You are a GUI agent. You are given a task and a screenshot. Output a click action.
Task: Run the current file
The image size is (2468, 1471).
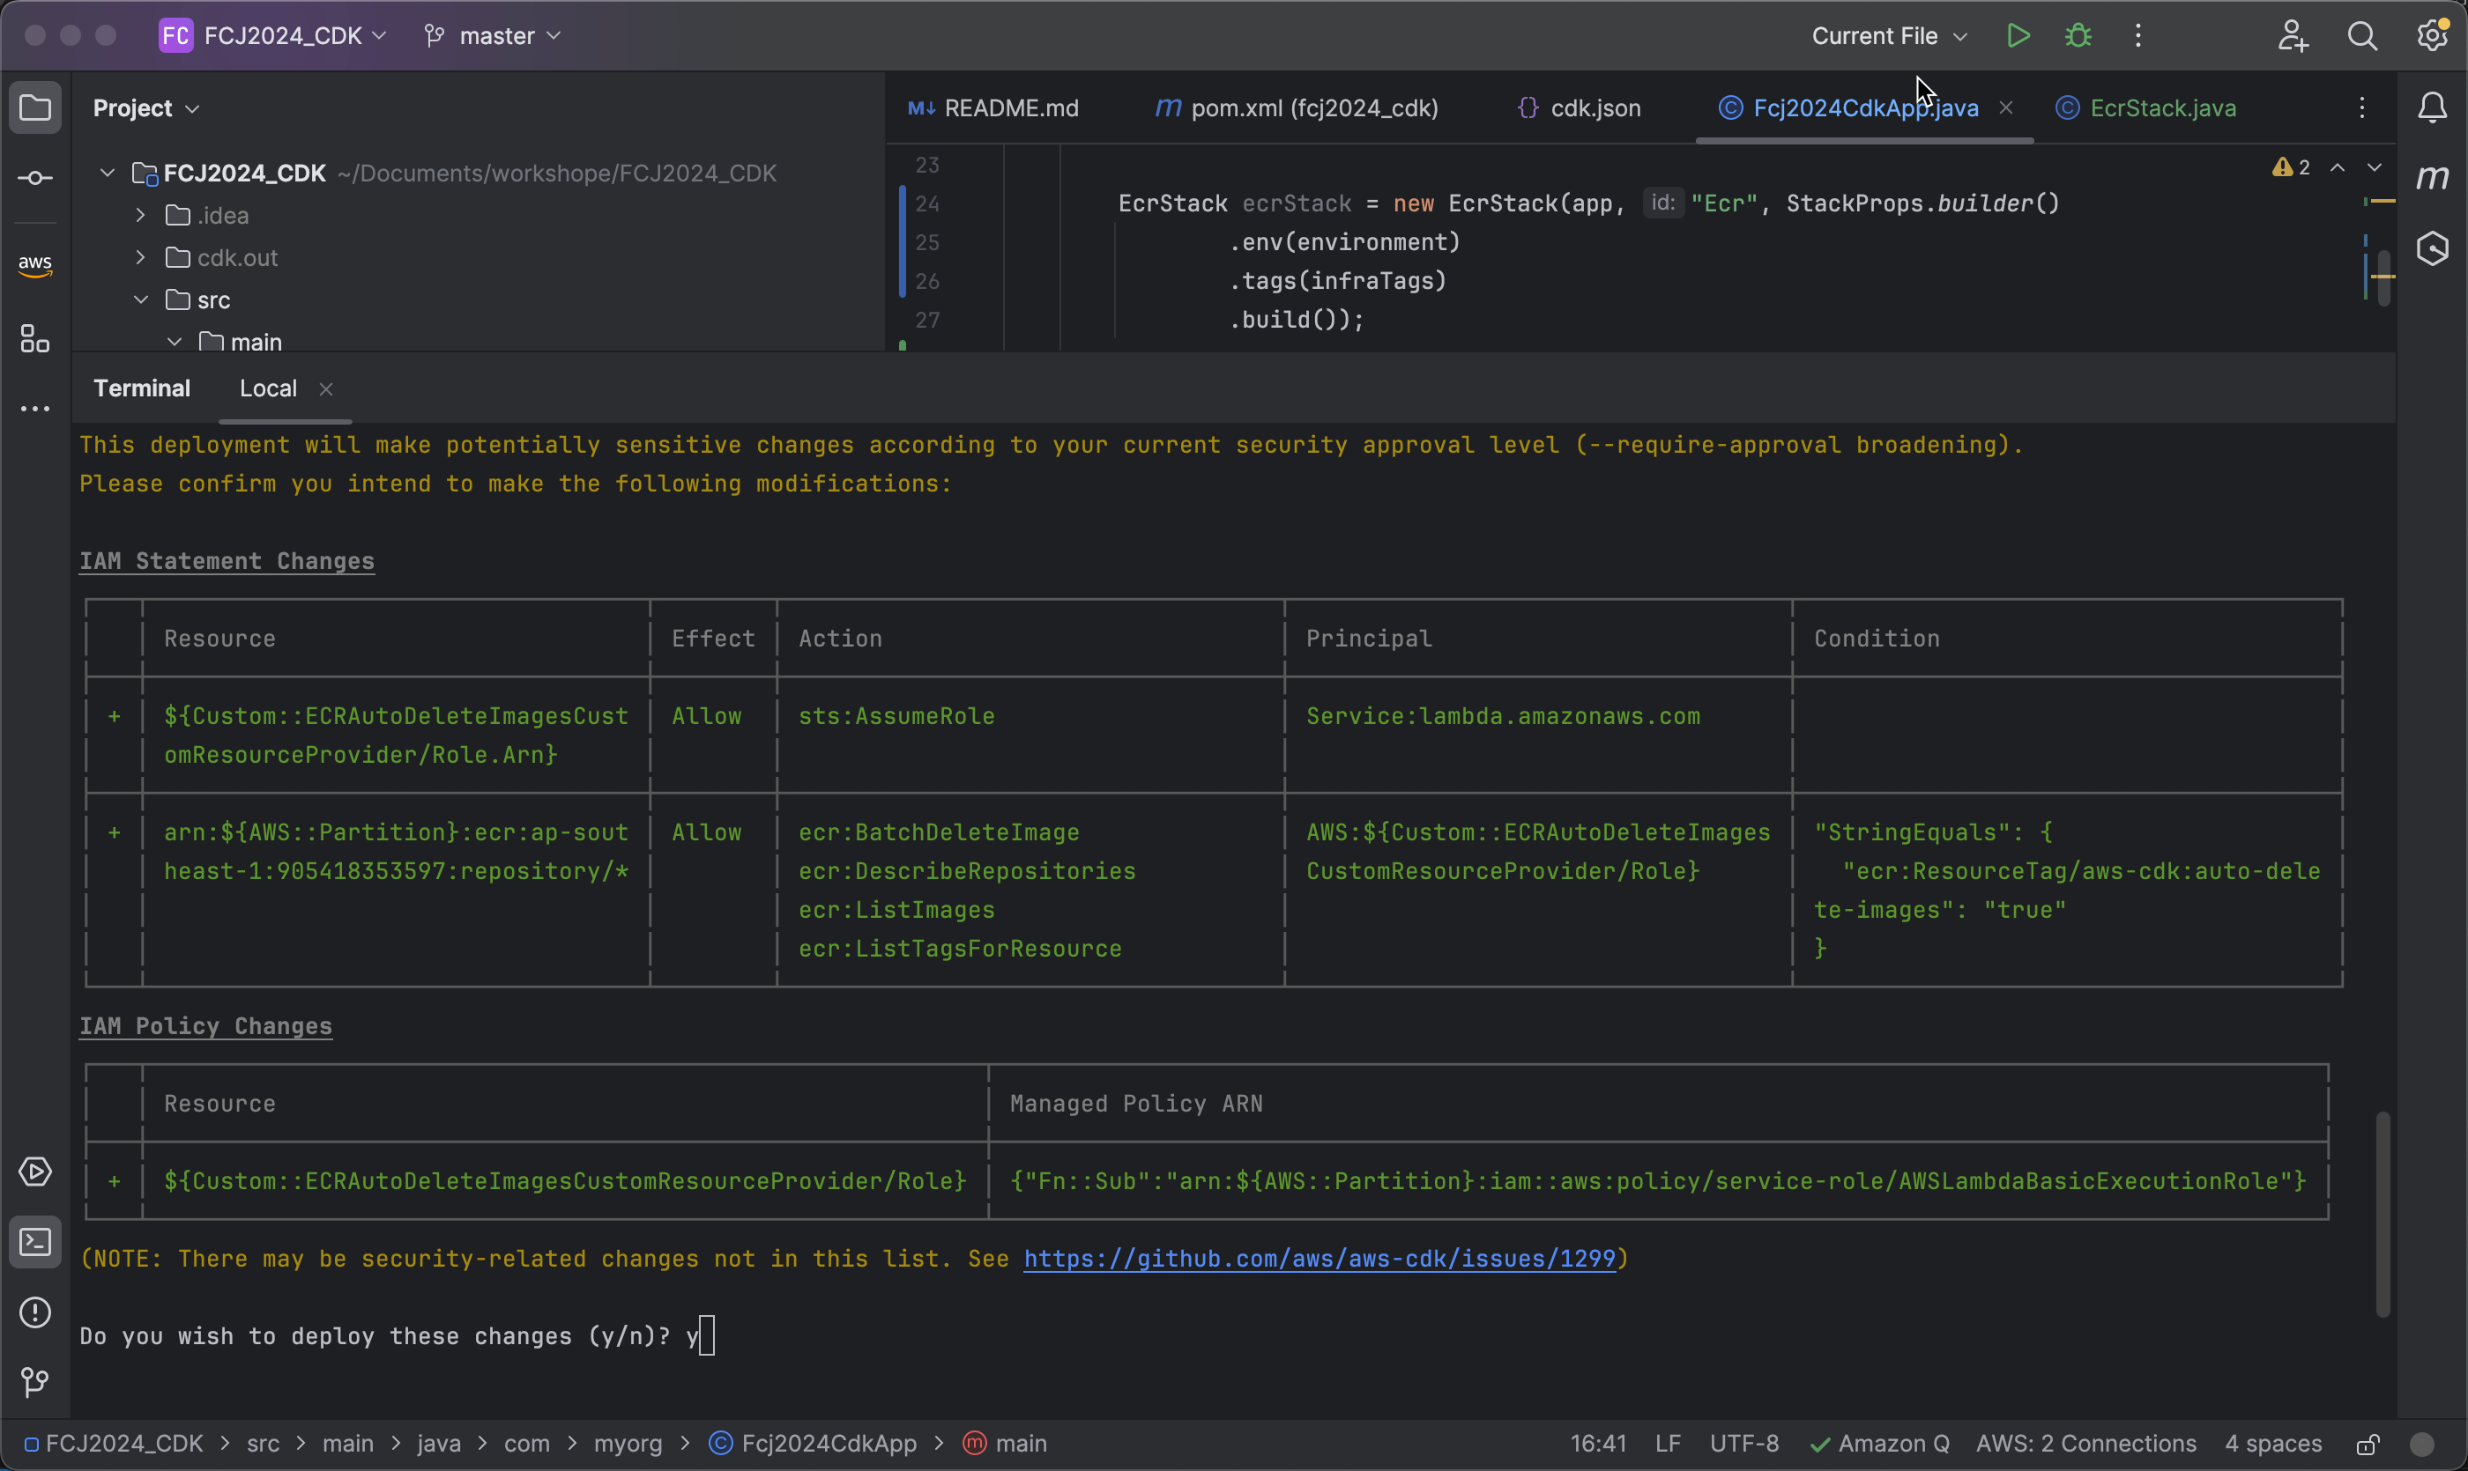[2018, 36]
